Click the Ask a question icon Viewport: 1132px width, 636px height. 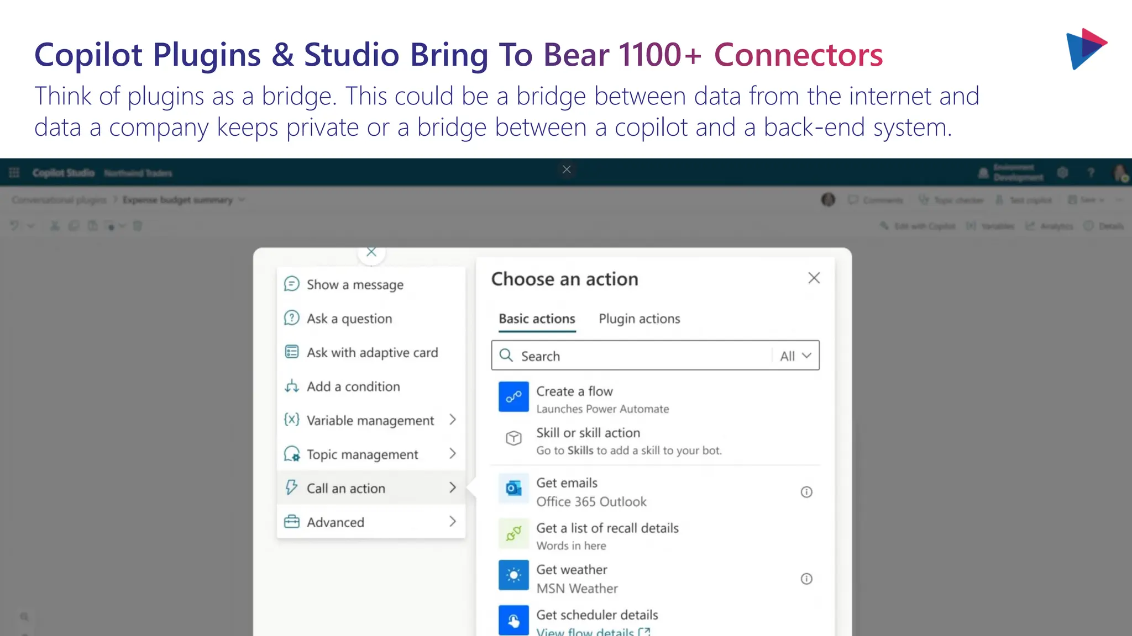point(291,318)
